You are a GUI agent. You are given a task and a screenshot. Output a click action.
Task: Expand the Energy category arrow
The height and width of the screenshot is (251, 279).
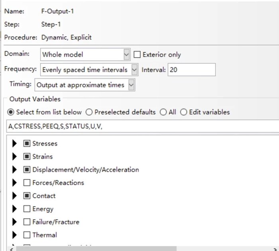pos(14,209)
